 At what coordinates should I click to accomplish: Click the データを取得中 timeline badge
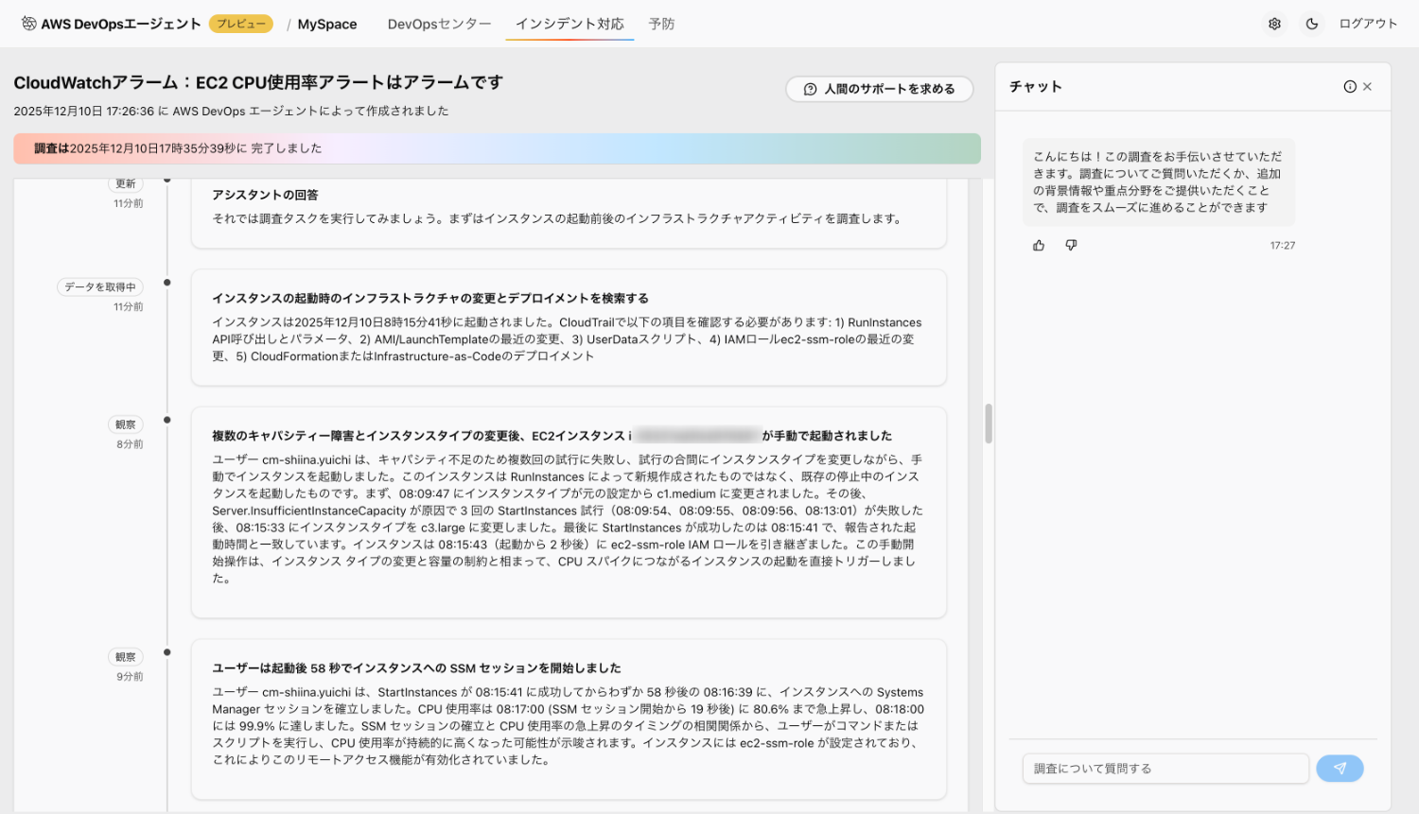pyautogui.click(x=100, y=287)
